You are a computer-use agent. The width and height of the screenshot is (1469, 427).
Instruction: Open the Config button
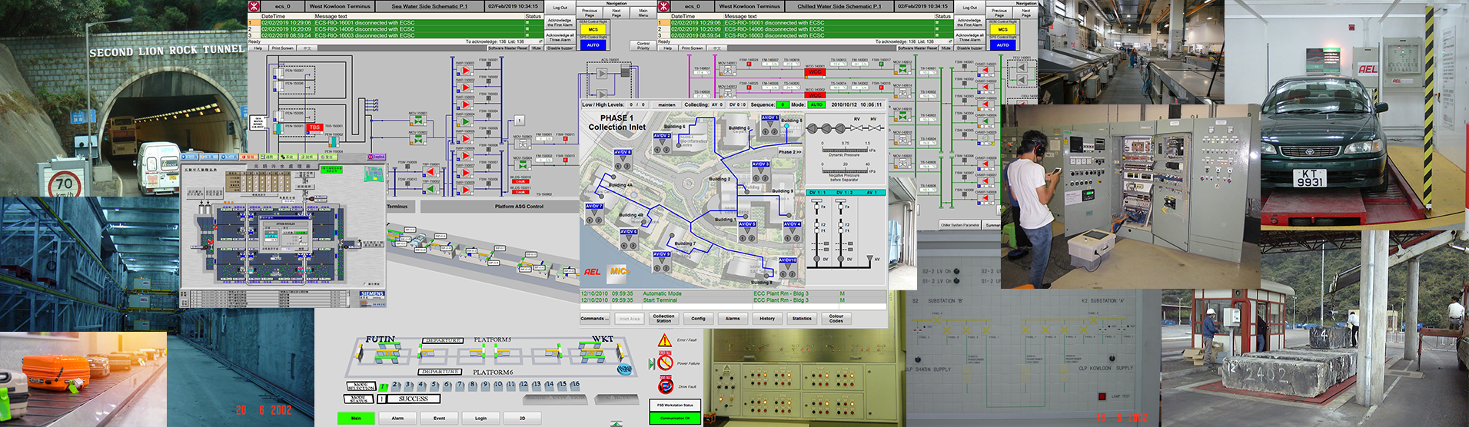point(698,318)
